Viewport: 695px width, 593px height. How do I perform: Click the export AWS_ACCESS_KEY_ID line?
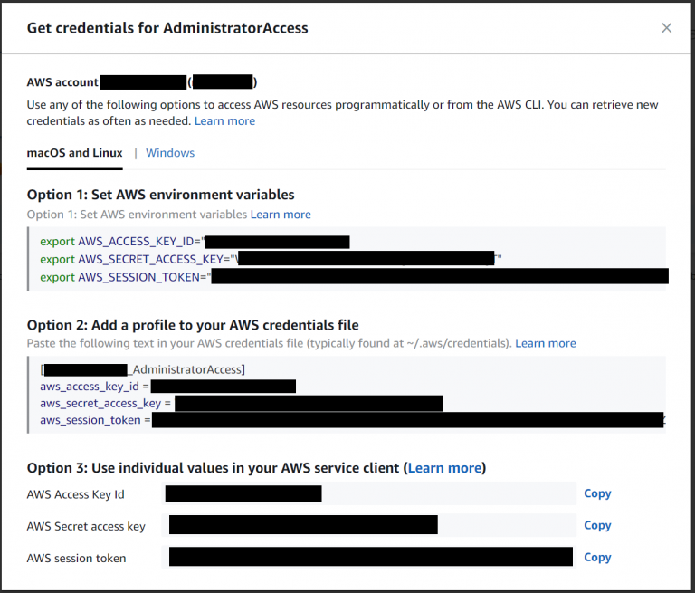point(122,242)
